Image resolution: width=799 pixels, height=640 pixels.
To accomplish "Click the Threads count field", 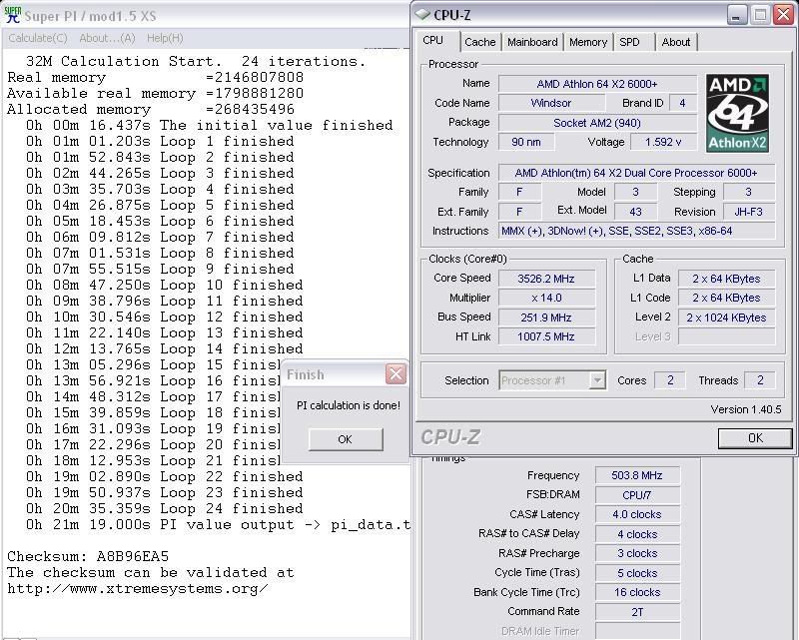I will (760, 380).
